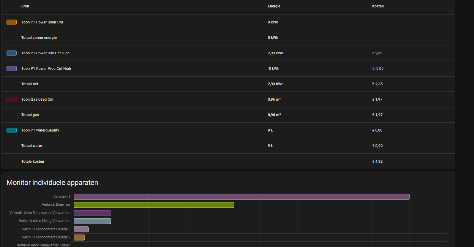Click the Verbruik IT bar in chart
The image size is (474, 247).
pos(241,197)
